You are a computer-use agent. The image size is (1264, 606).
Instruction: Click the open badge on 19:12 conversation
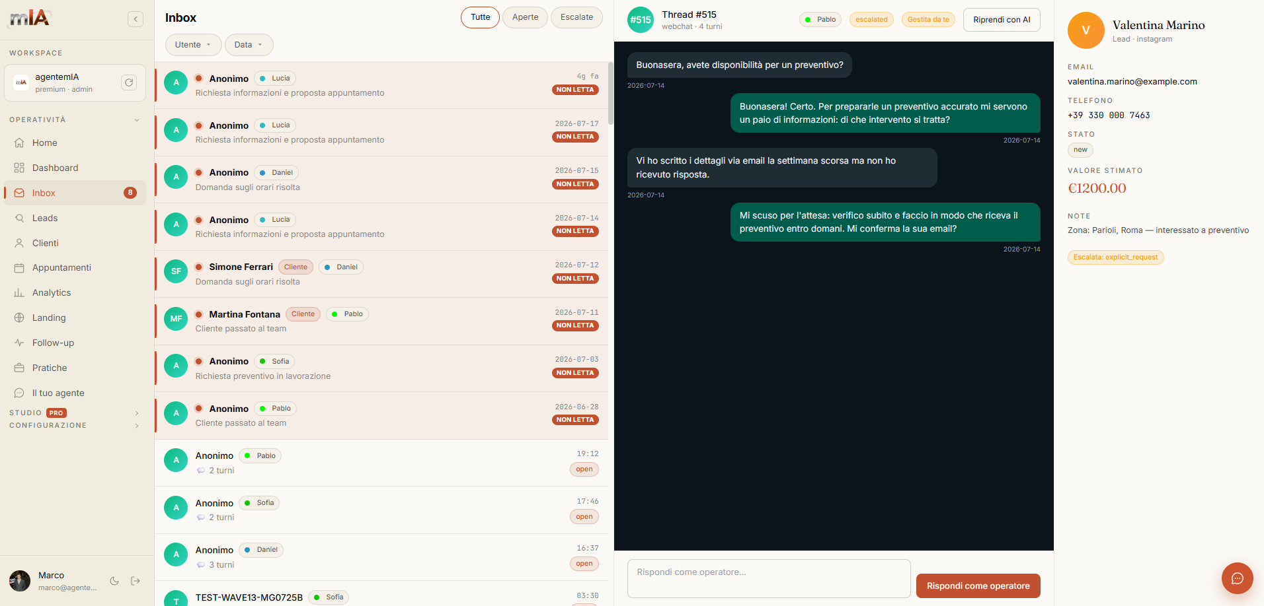[584, 469]
